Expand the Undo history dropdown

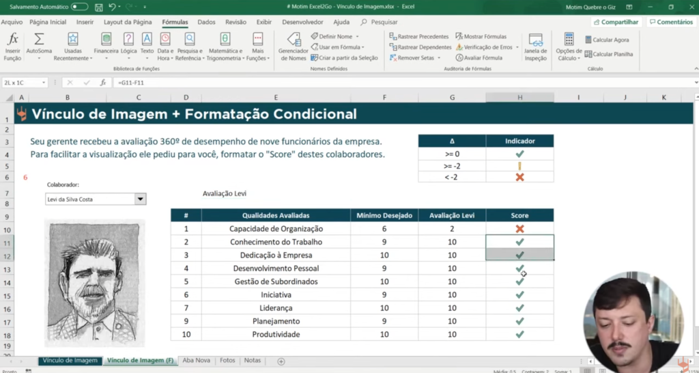tap(119, 7)
